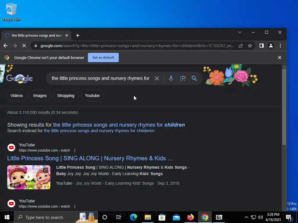Open volume control tray icon

coord(260,217)
